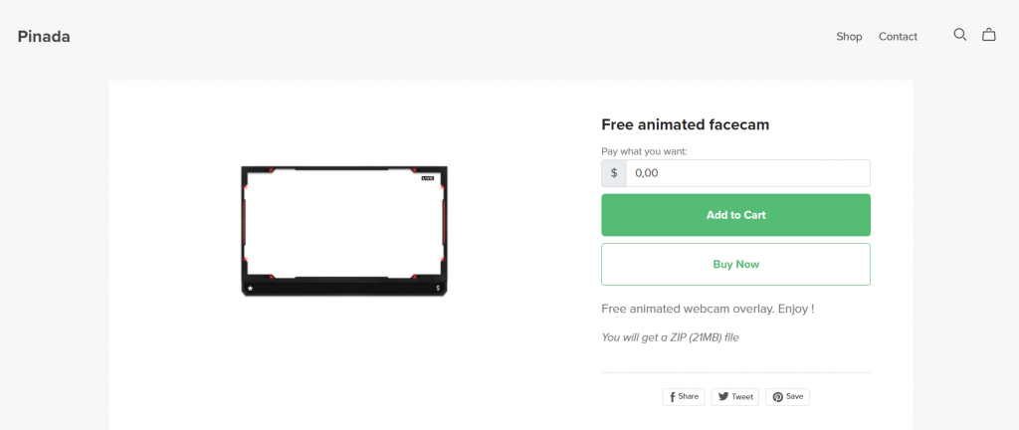Open the shopping bag cart icon
The height and width of the screenshot is (430, 1019).
coord(988,35)
